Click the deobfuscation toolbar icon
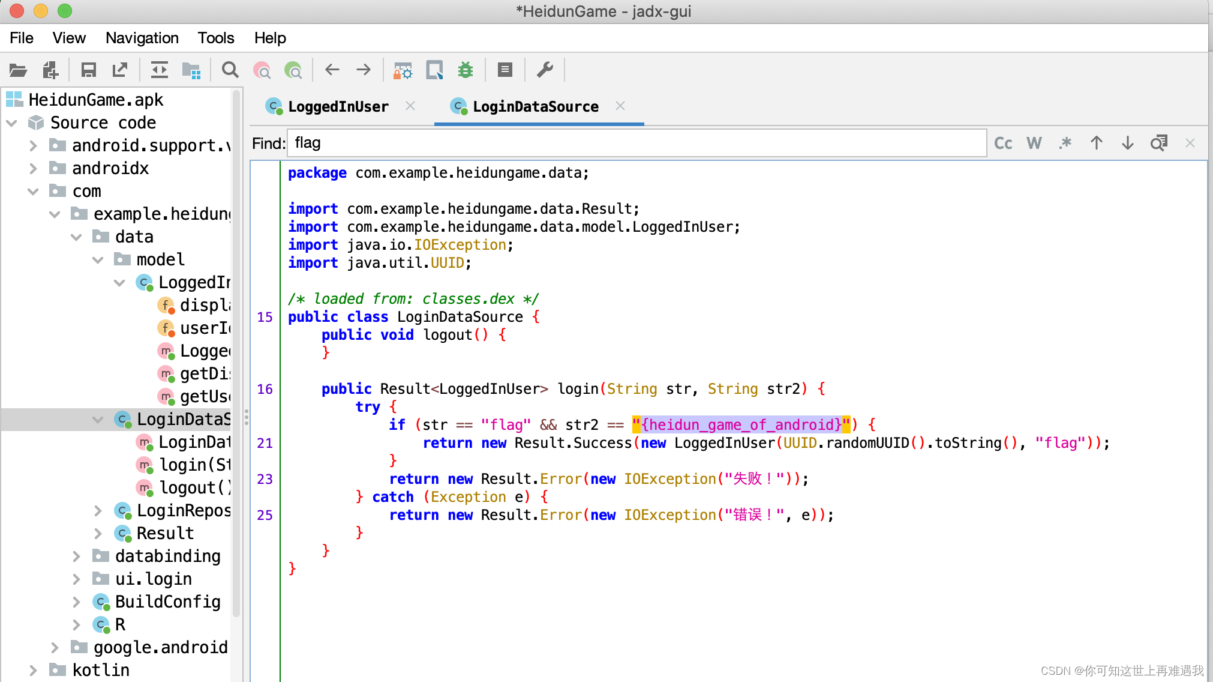 [x=403, y=70]
